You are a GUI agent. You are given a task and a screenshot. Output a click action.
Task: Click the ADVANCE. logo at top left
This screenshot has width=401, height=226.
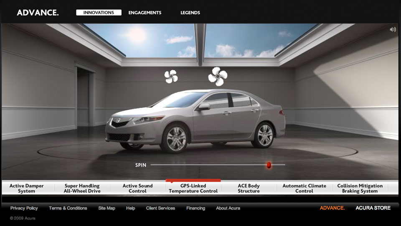coord(38,13)
